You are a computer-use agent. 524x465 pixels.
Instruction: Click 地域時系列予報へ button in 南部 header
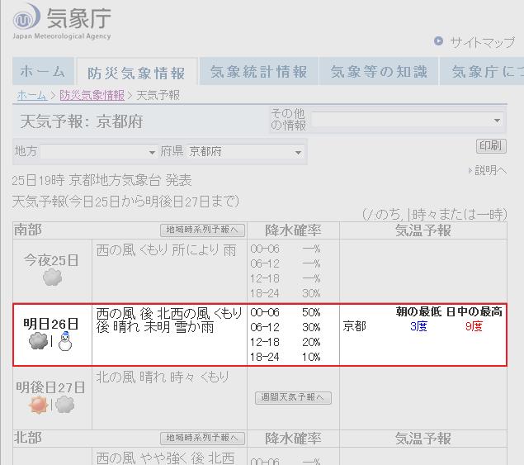pyautogui.click(x=202, y=230)
